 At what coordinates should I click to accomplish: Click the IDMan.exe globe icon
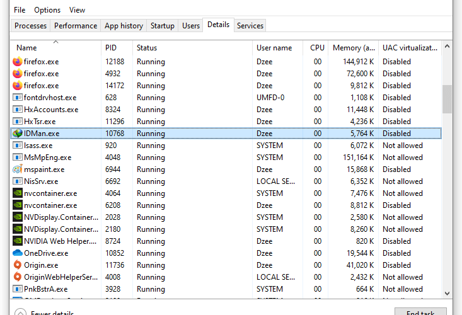point(18,134)
